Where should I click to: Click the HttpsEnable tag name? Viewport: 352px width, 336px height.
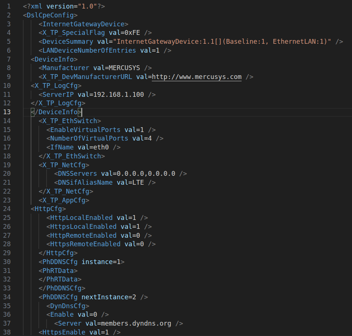coord(64,332)
